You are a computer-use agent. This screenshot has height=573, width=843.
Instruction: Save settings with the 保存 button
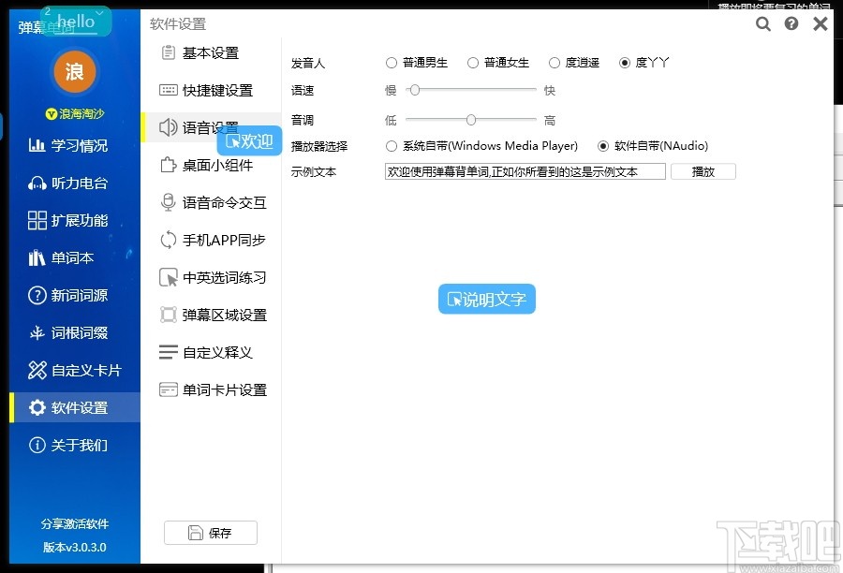pos(211,532)
